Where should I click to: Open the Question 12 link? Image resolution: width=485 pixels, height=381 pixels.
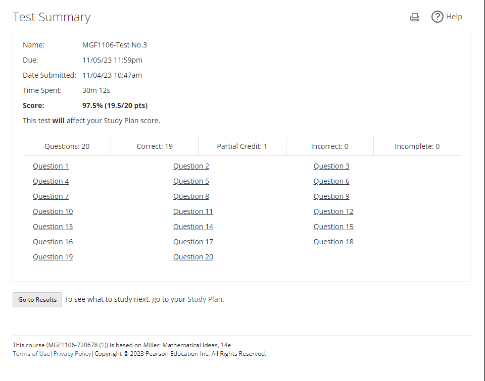[333, 211]
